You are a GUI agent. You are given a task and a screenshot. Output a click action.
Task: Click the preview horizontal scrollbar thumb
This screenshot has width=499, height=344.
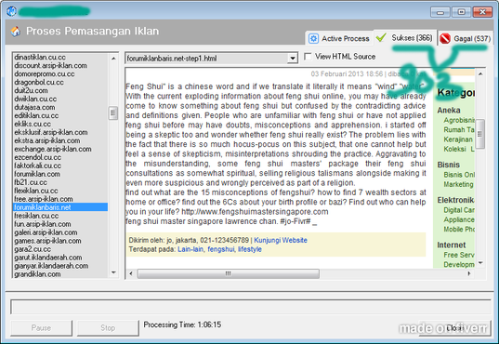[229, 273]
